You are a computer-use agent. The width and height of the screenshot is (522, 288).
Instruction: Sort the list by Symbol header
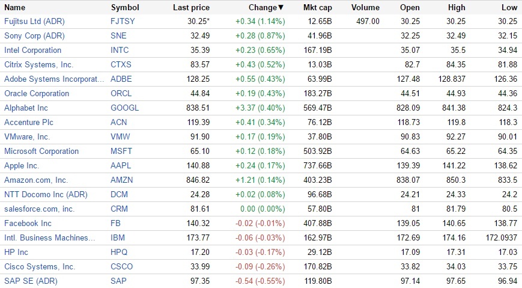point(125,8)
